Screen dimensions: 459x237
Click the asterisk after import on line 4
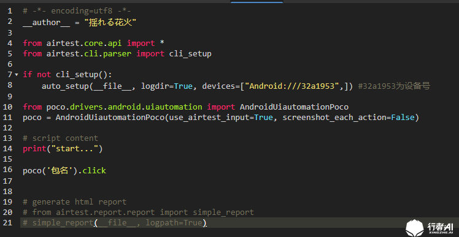point(162,43)
